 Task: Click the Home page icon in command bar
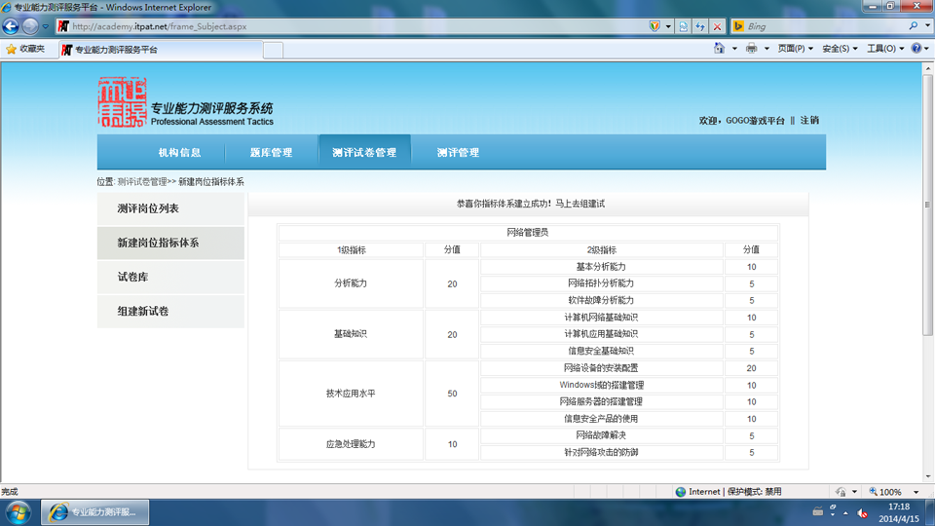[719, 49]
